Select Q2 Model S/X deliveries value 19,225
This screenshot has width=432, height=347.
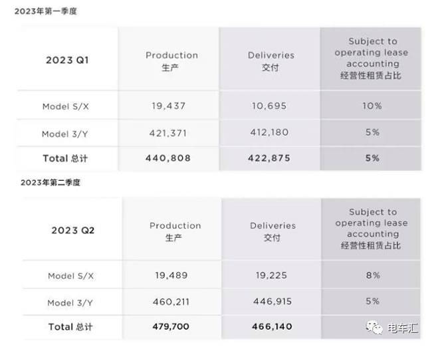[272, 275]
